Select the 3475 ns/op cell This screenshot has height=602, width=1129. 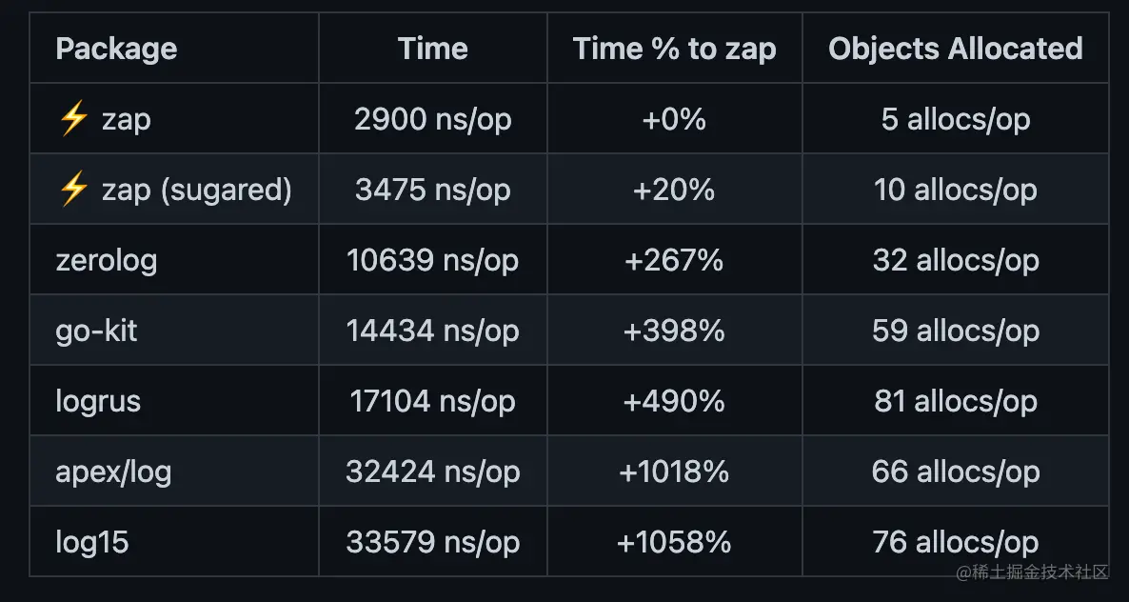pyautogui.click(x=433, y=190)
